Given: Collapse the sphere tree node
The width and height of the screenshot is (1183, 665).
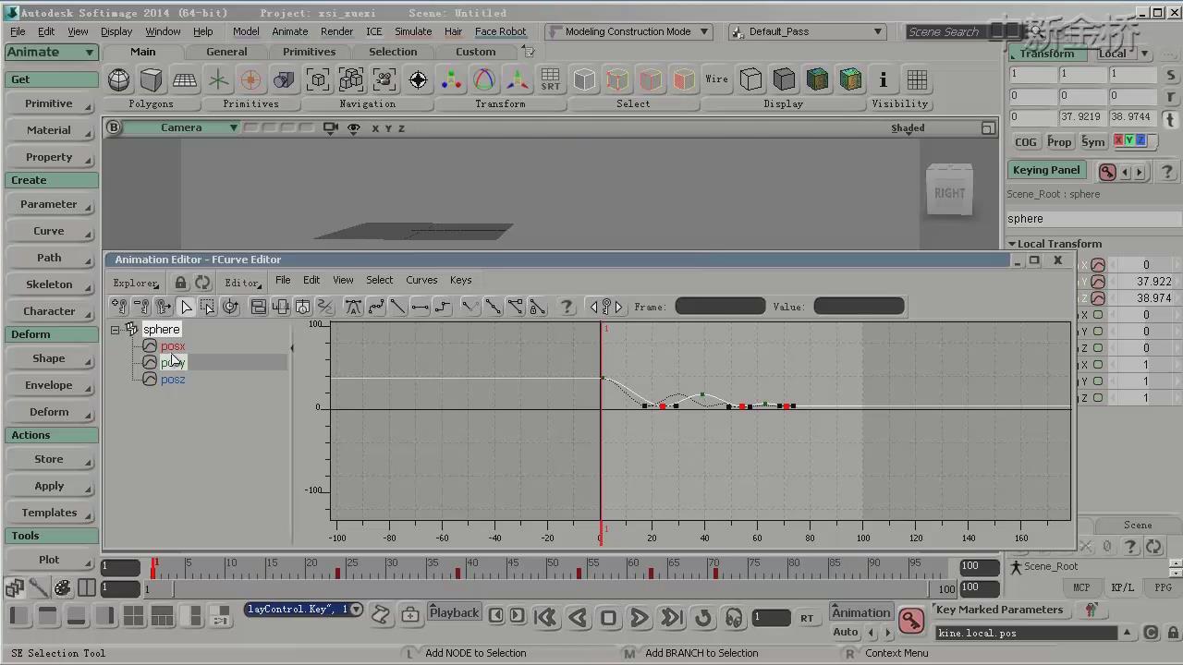Looking at the screenshot, I should [x=116, y=330].
